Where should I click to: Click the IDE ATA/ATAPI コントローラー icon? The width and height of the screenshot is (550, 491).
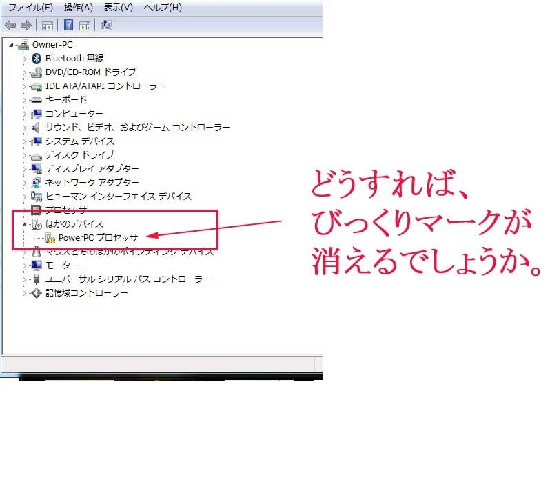(x=36, y=86)
